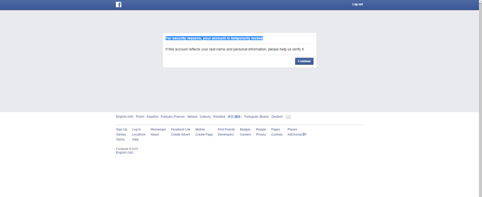Select the highlighted account locked heading
Image resolution: width=482 pixels, height=197 pixels.
(x=214, y=38)
